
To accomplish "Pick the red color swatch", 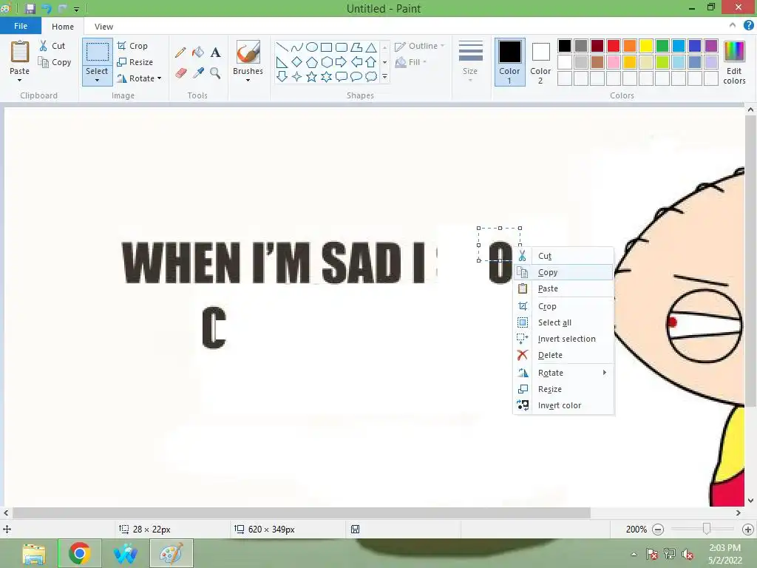I will point(613,46).
